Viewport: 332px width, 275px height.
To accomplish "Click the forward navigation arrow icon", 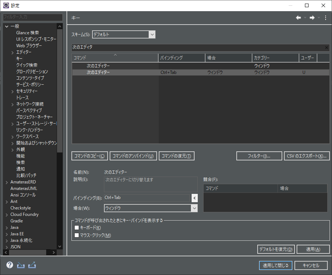I will click(312, 18).
